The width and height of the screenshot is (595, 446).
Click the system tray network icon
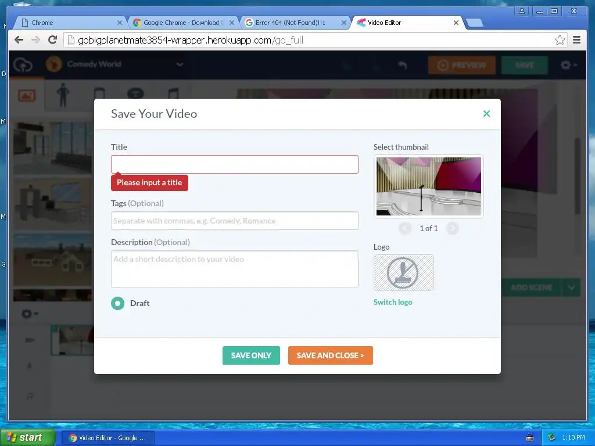[551, 438]
